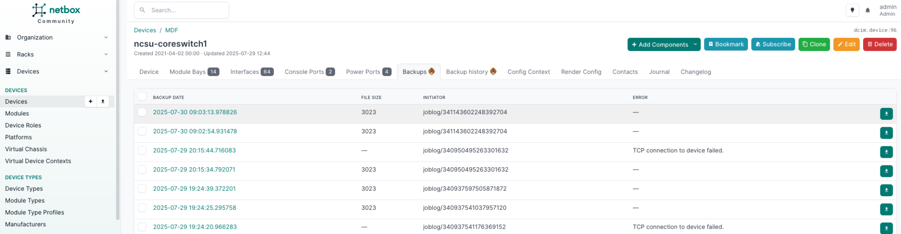901x234 pixels.
Task: Click the Organization building icon in sidebar
Action: point(8,37)
